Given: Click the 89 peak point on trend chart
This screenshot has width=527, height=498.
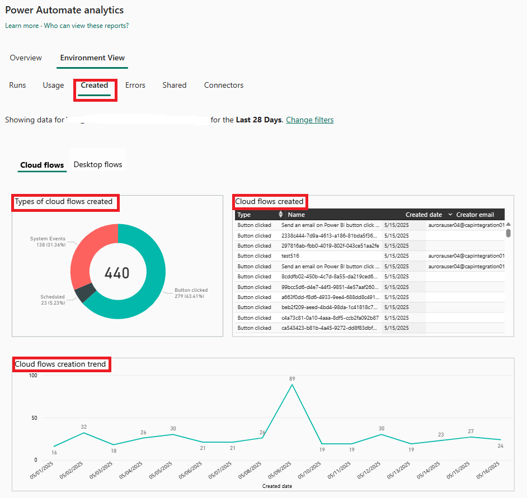Looking at the screenshot, I should point(292,385).
